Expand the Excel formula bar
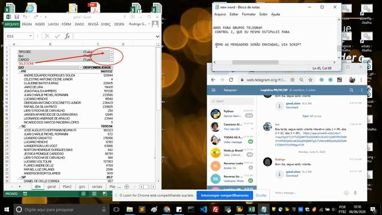 tap(158, 36)
